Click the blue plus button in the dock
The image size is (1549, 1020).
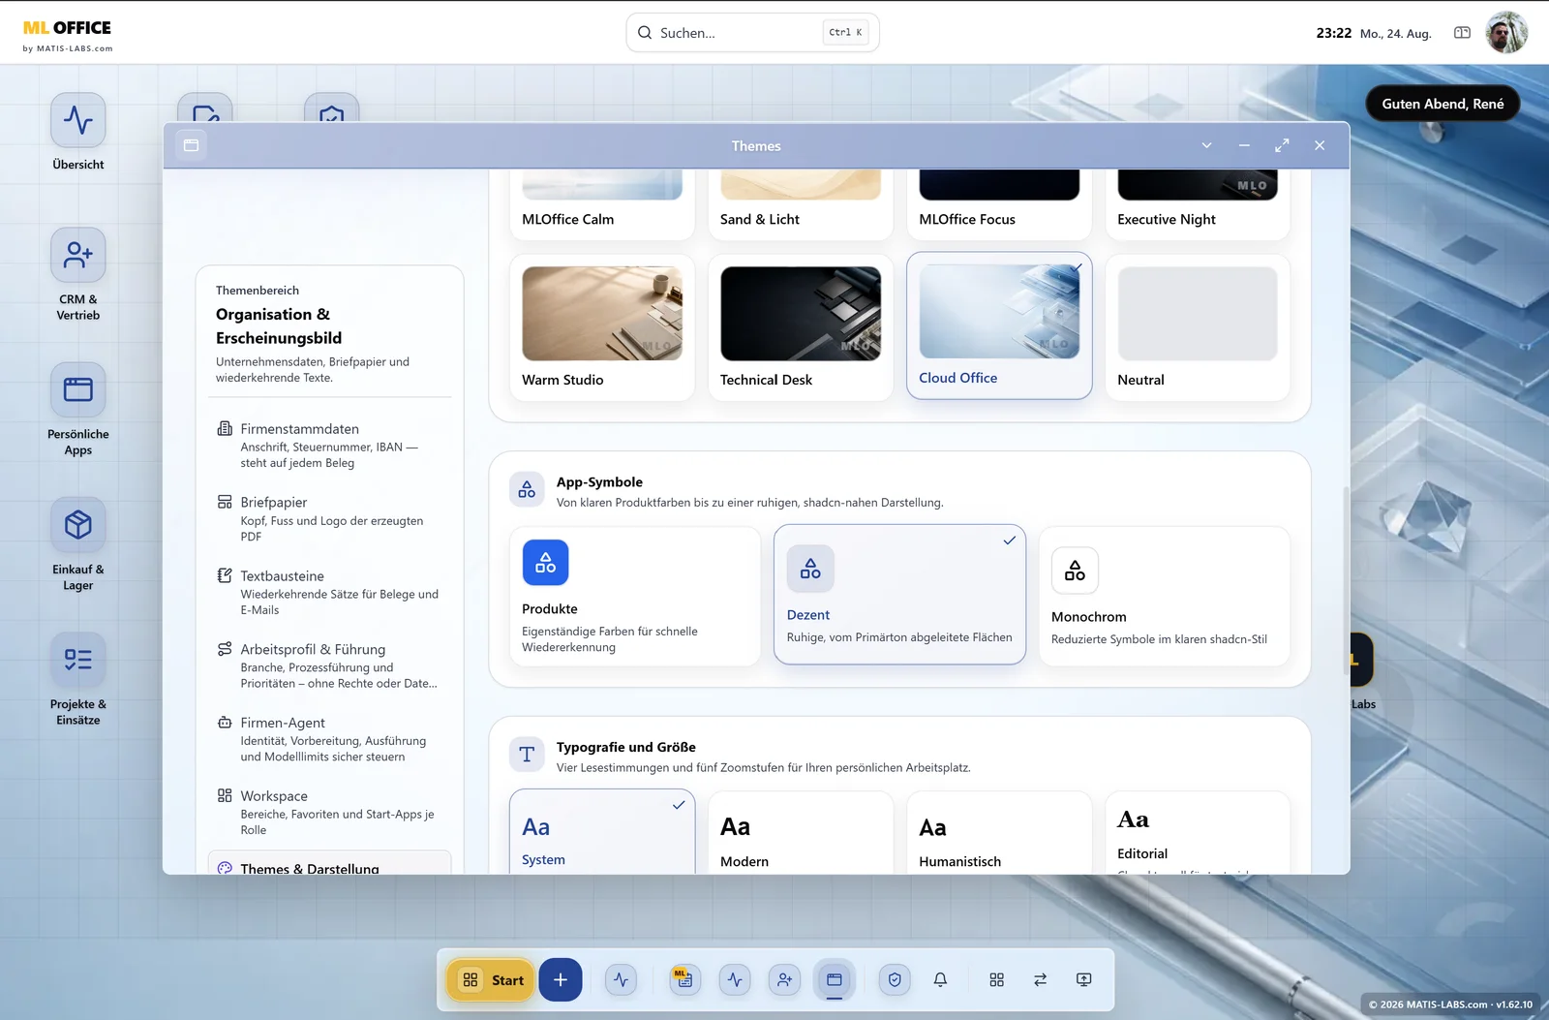(x=561, y=979)
